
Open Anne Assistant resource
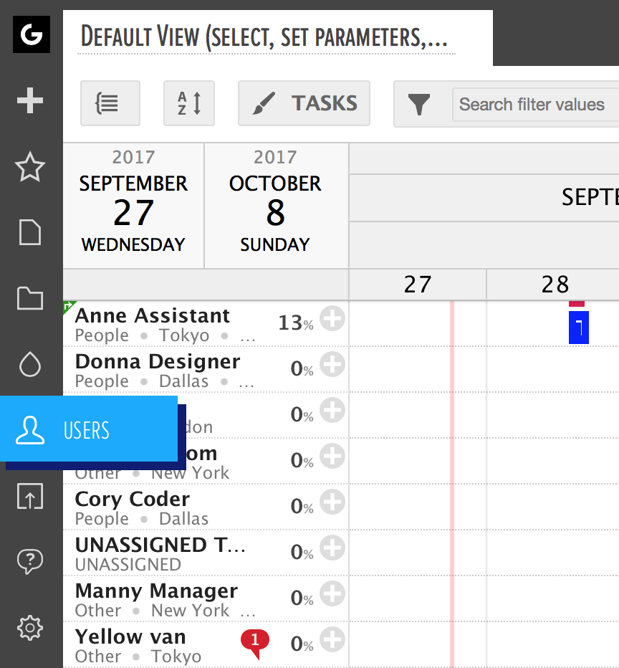coord(153,316)
